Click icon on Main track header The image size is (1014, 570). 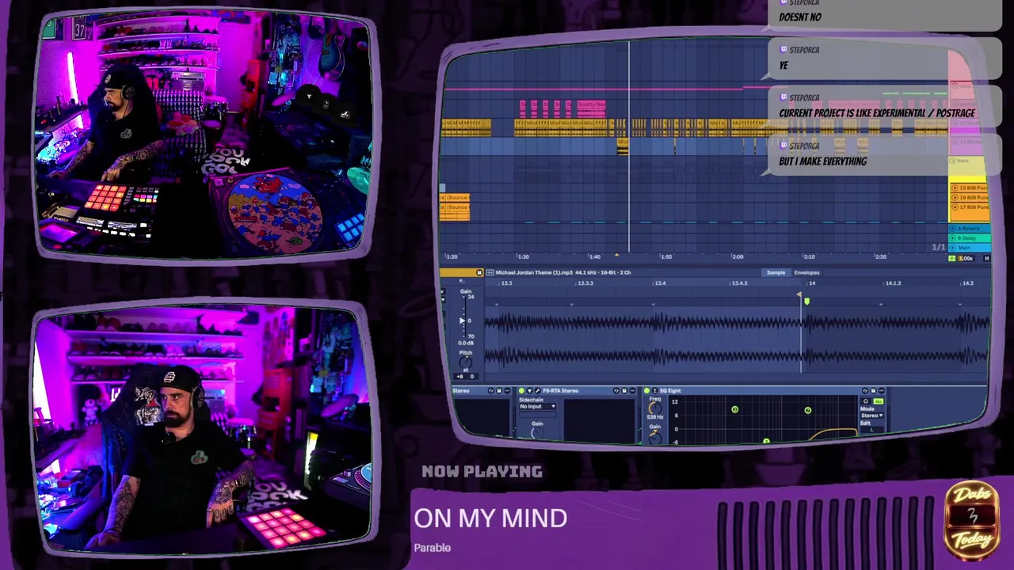point(952,247)
